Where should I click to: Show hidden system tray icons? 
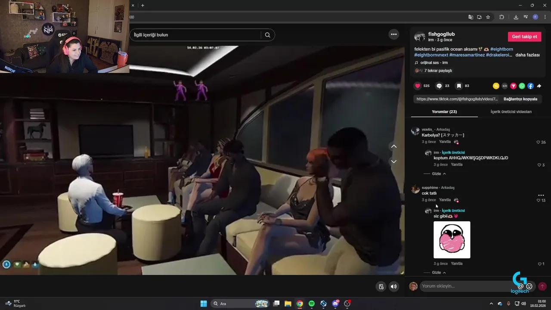491,304
